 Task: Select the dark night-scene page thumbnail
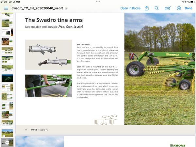7,78
